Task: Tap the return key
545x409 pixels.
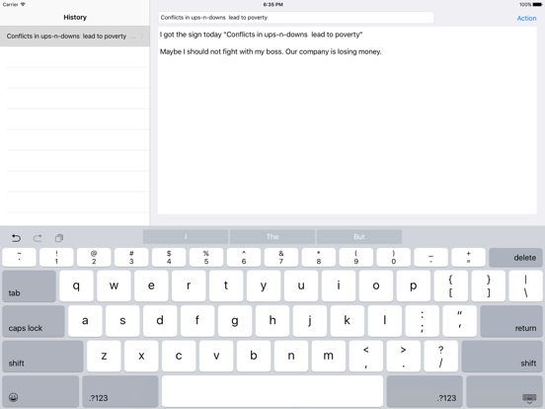Action: pyautogui.click(x=511, y=321)
